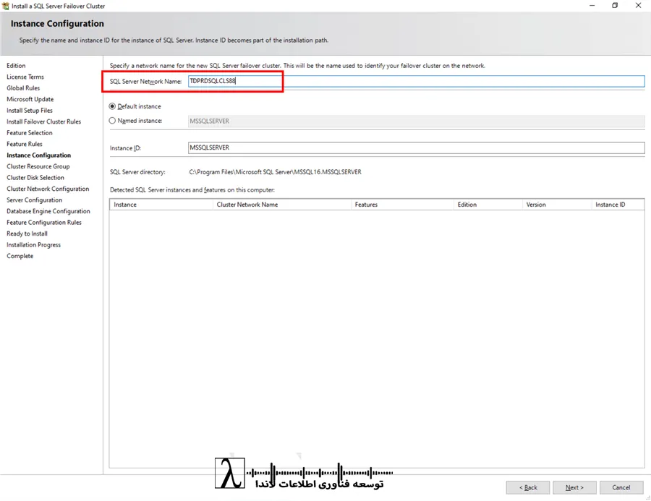Open the Install Setup Files step

point(30,111)
